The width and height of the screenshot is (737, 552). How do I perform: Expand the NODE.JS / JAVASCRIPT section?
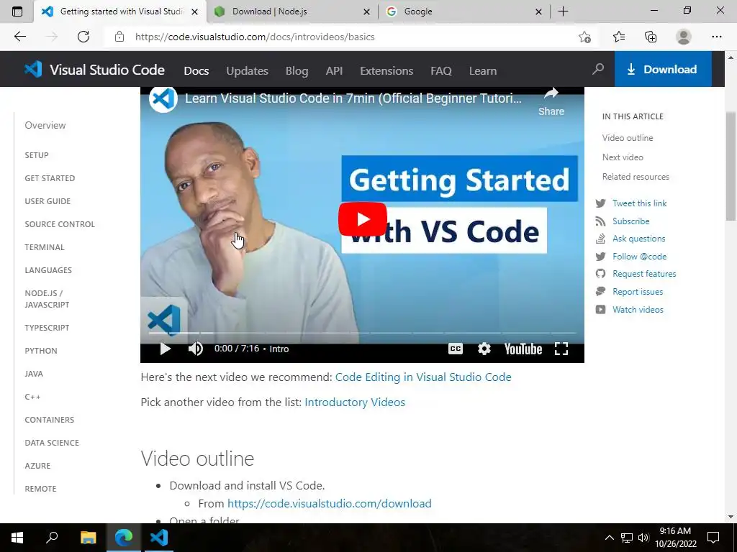point(47,298)
